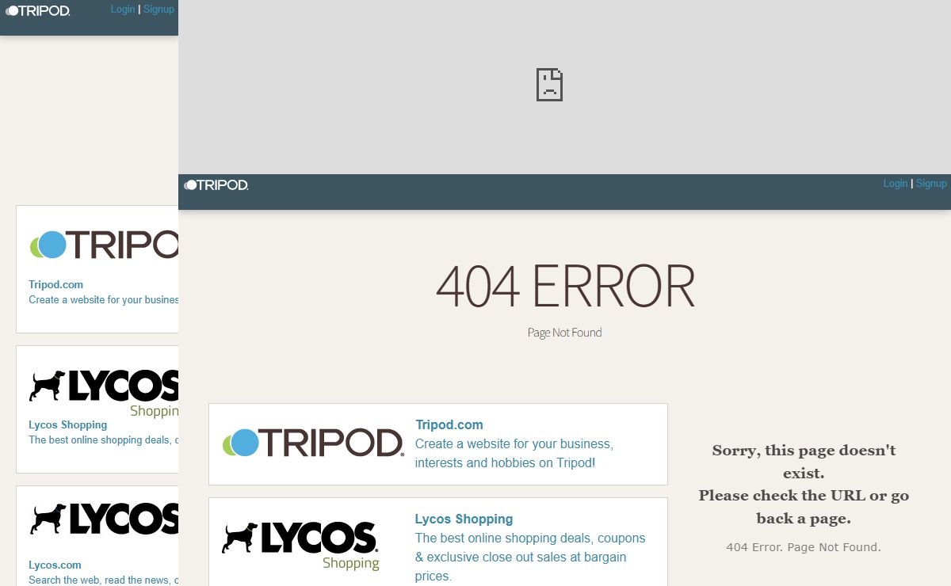The image size is (951, 586).
Task: Open the Signup link on the front page
Action: click(931, 184)
